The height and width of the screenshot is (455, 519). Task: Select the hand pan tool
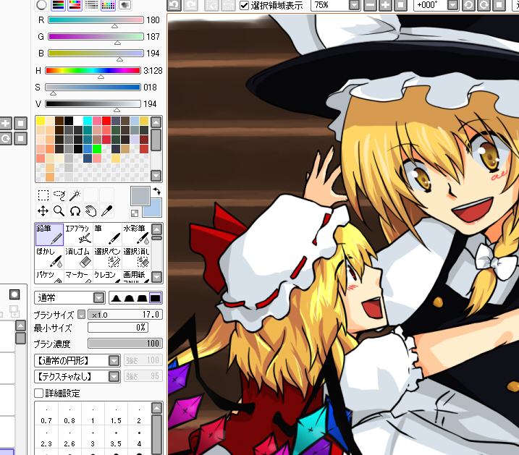90,211
